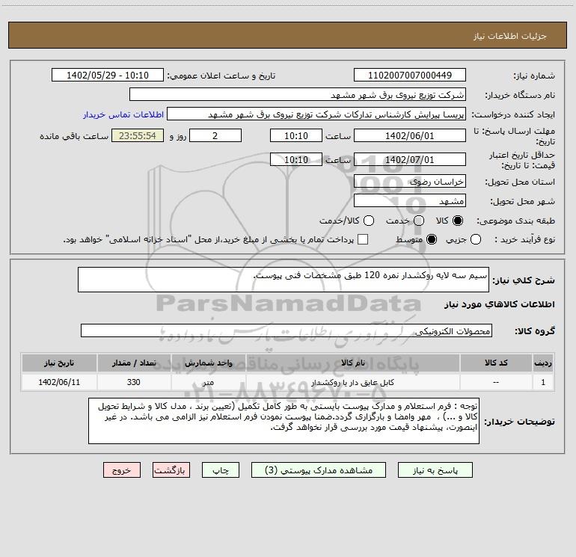Click the ردیف column header
576x557 pixels.
pyautogui.click(x=543, y=363)
